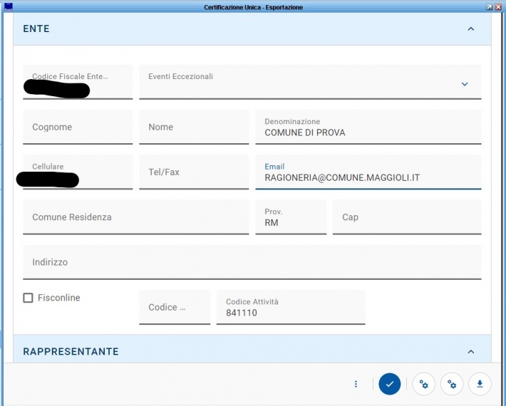This screenshot has width=506, height=406.
Task: Click the application icon in title bar
Action: (x=8, y=6)
